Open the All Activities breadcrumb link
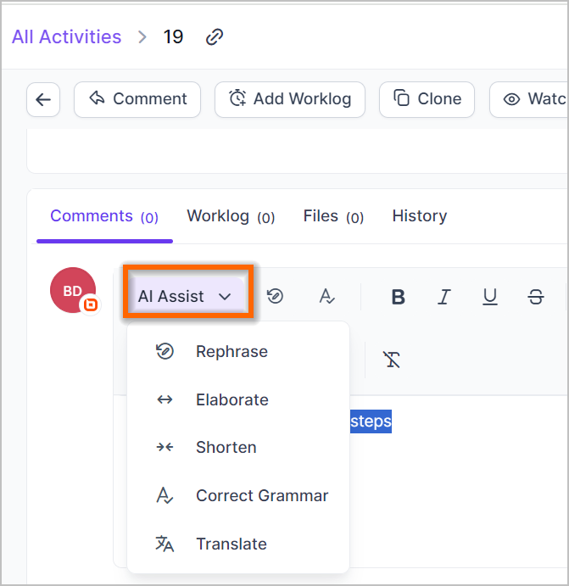The height and width of the screenshot is (586, 569). click(66, 37)
